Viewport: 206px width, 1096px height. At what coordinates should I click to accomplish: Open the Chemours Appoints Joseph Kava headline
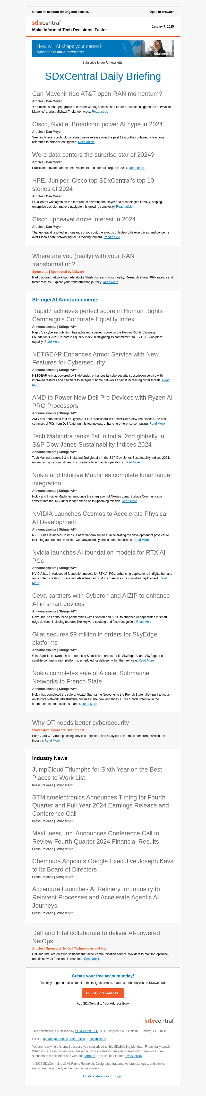tap(103, 865)
